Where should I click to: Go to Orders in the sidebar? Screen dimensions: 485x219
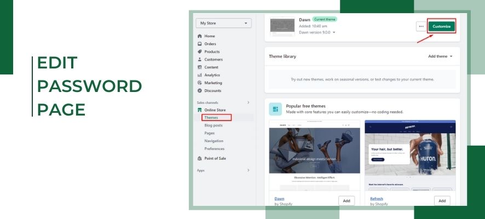click(x=210, y=44)
